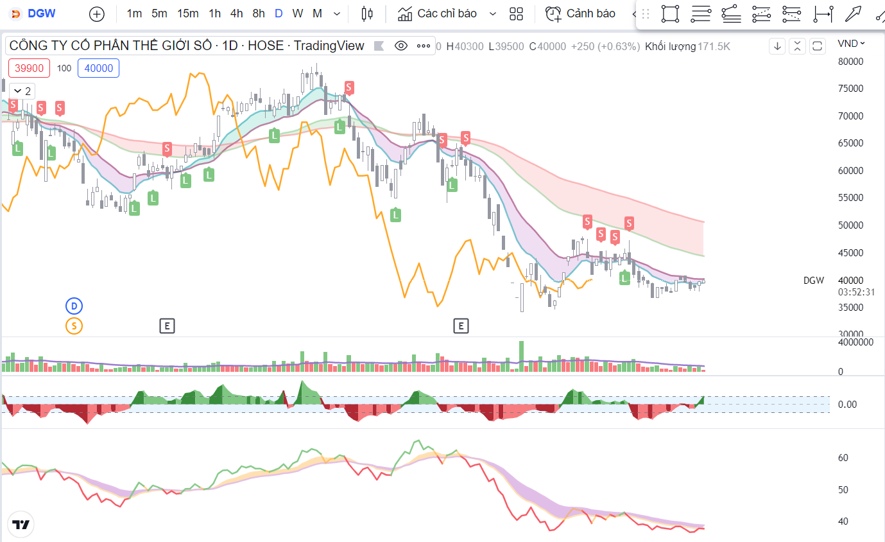The image size is (885, 542).
Task: Pick the long position tool with rising dotted line
Action: coord(761,13)
